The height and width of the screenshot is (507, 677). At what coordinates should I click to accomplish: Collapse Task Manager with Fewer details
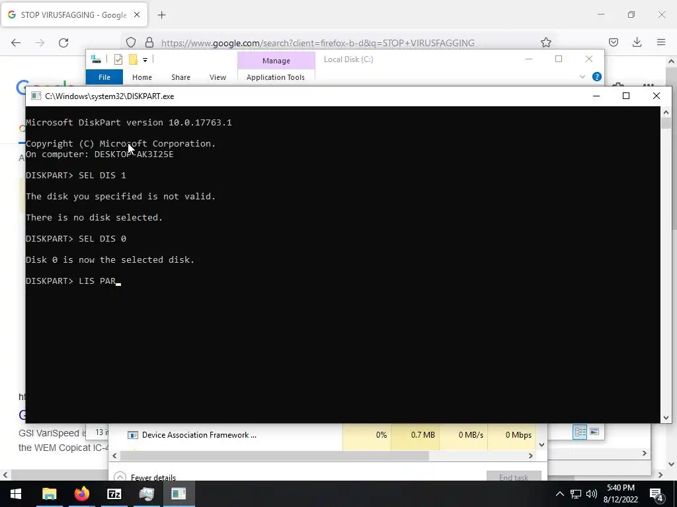145,477
